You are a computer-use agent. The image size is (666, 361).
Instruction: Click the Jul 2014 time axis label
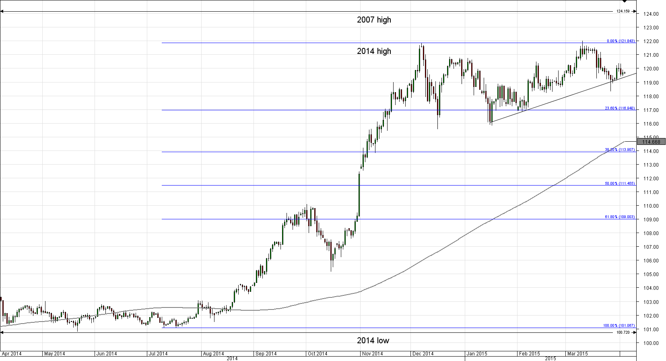click(x=158, y=354)
